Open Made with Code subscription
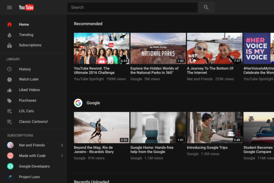This screenshot has width=274, height=183. [33, 156]
